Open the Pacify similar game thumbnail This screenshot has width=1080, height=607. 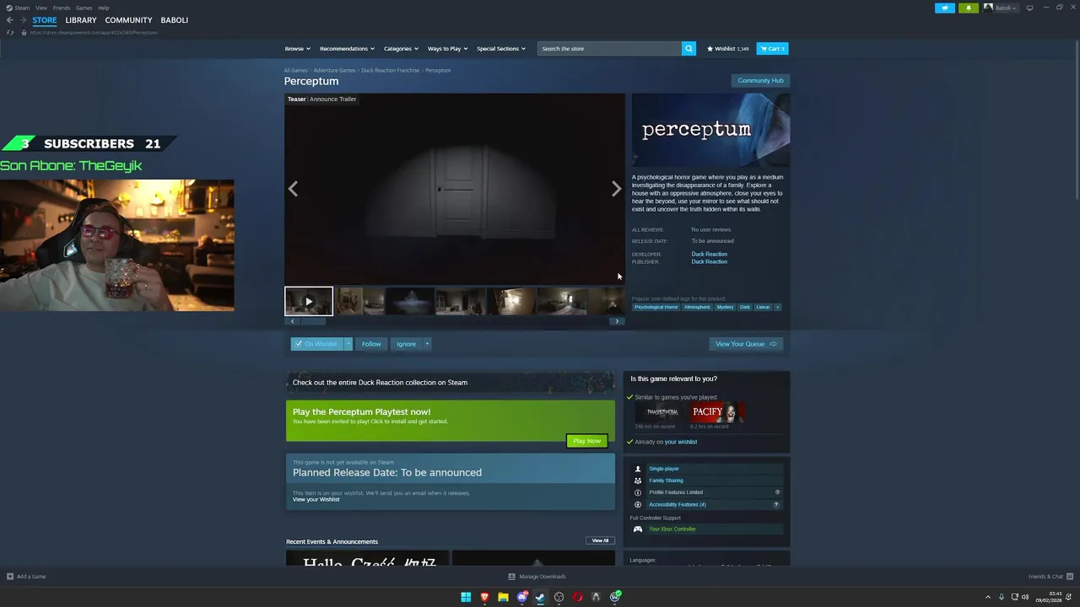717,412
